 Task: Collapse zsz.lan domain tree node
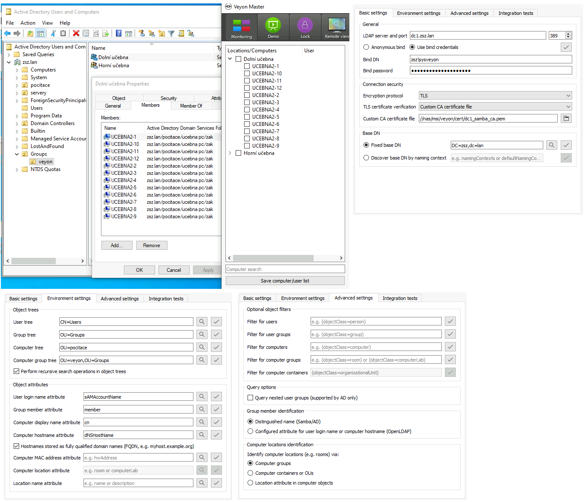coord(9,62)
